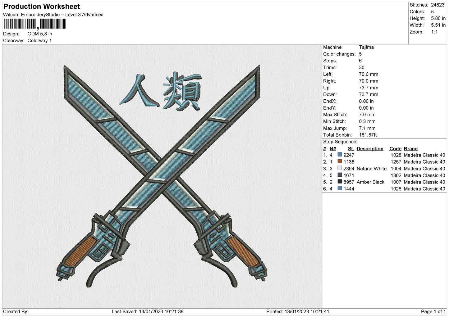449x317 pixels.
Task: Click the brown swatch for thread 1138
Action: pos(340,161)
